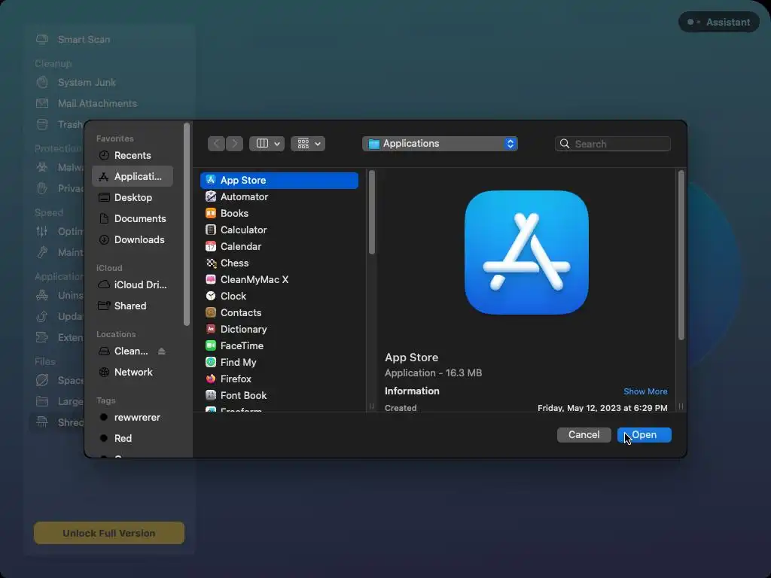Eject the Clean... volume

pos(161,351)
